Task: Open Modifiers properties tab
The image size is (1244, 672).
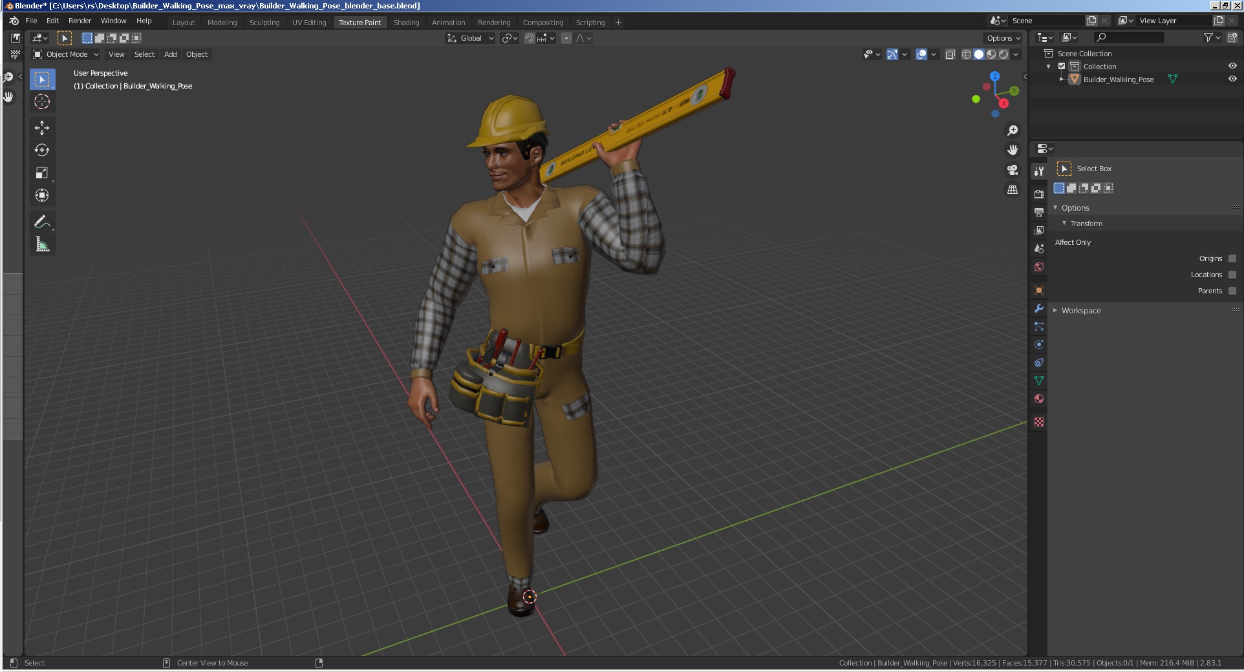Action: (x=1039, y=308)
